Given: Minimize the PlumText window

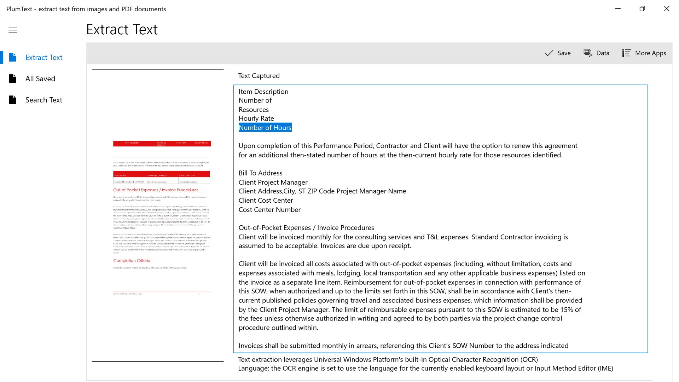Looking at the screenshot, I should click(618, 9).
